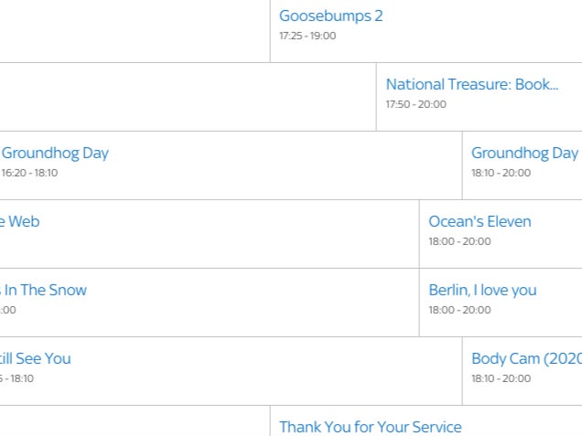Click the Ocean's Eleven title
Screen dimensions: 582x436
[x=480, y=221]
